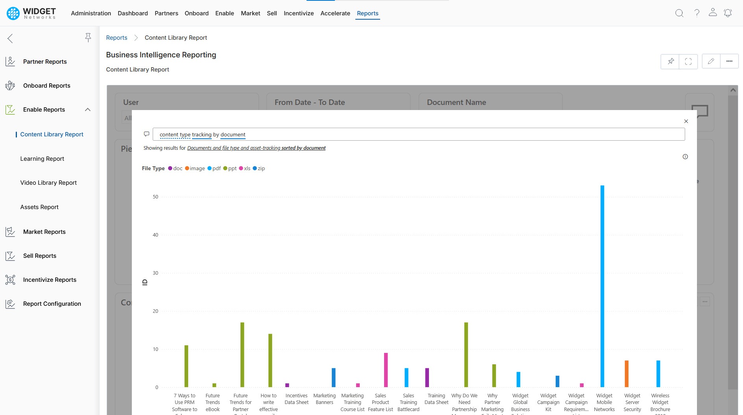743x415 pixels.
Task: Open the Onboard menu
Action: point(197,13)
